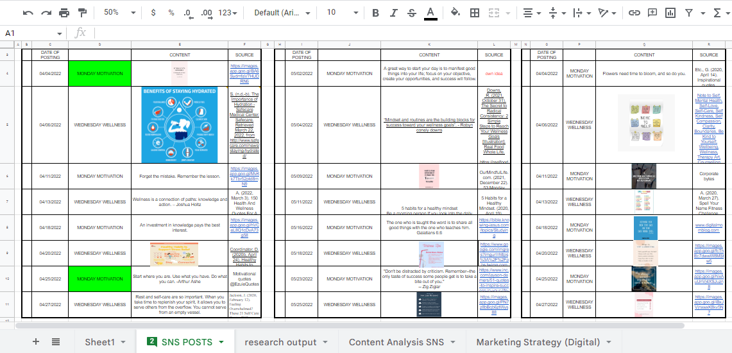Click the horizontal scrollbar
This screenshot has height=353, width=732.
[x=350, y=325]
